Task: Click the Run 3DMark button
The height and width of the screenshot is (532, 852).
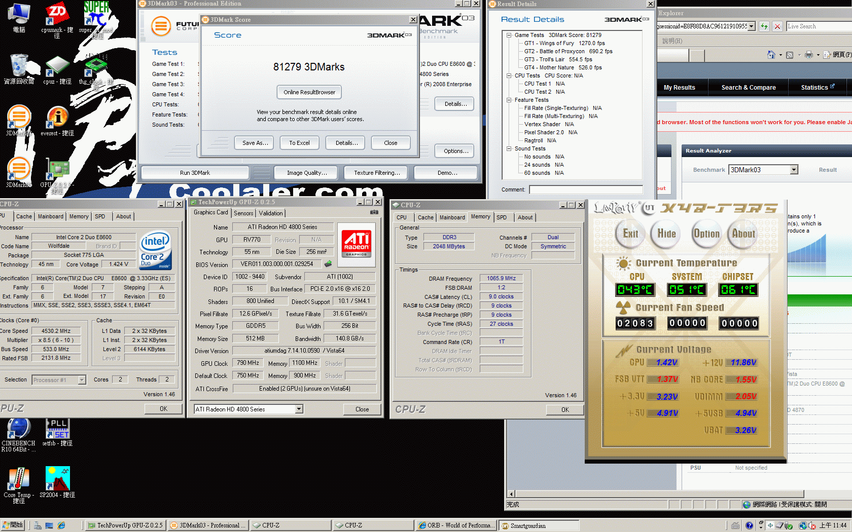Action: click(195, 173)
